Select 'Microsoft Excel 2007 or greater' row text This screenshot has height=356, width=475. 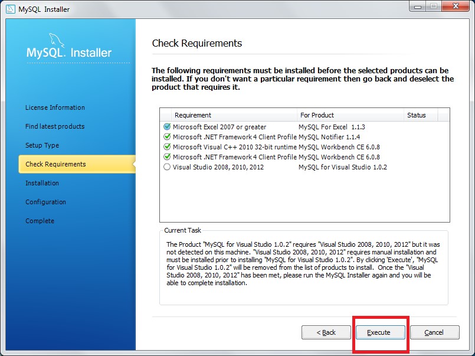point(220,127)
